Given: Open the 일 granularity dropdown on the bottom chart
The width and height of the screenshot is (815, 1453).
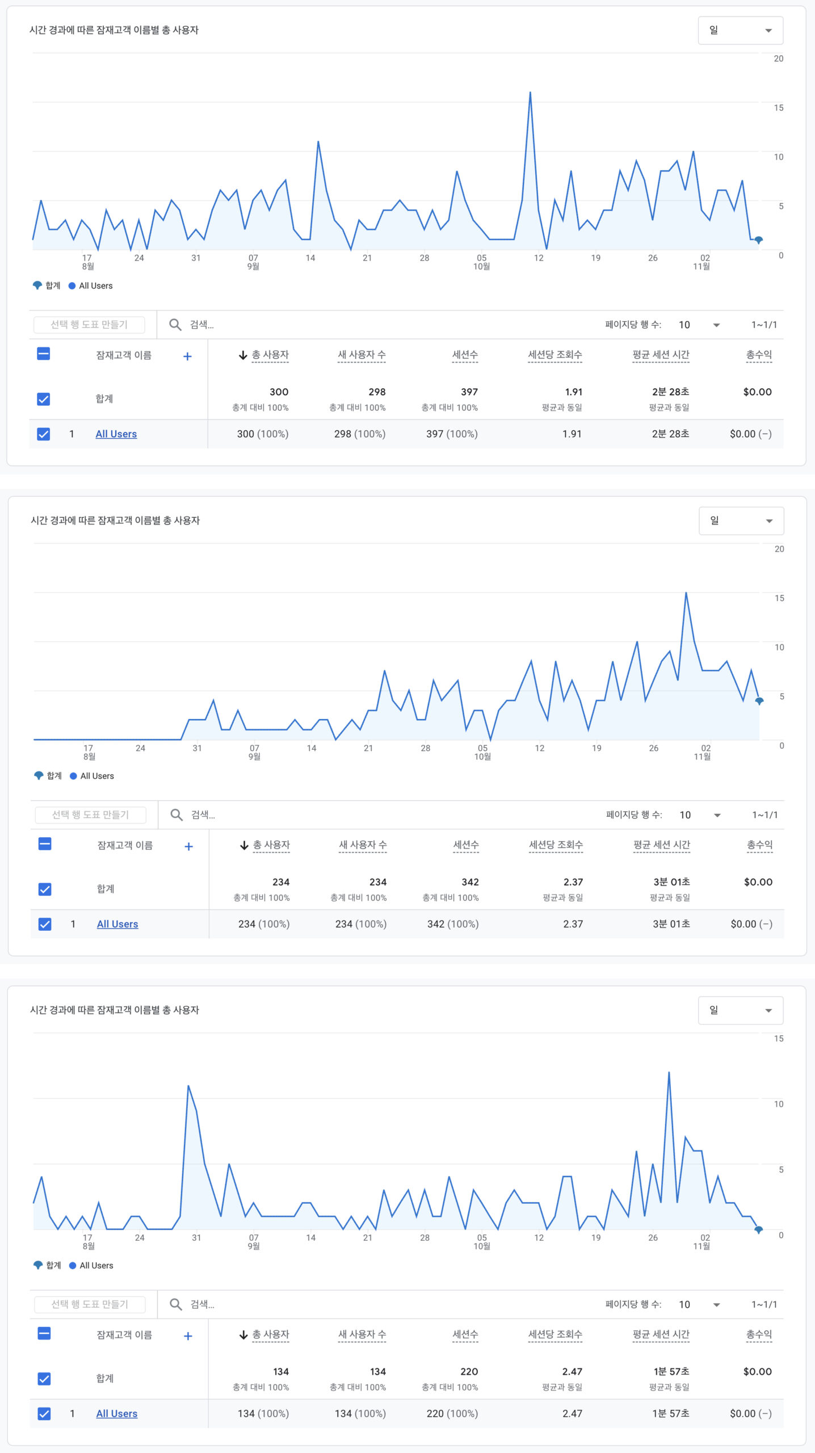Looking at the screenshot, I should [740, 1010].
